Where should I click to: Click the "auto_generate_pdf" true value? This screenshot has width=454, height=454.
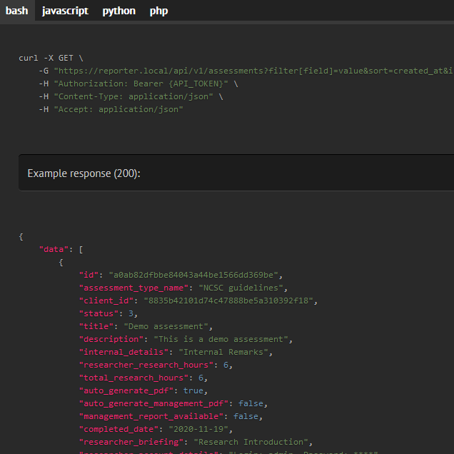[193, 390]
